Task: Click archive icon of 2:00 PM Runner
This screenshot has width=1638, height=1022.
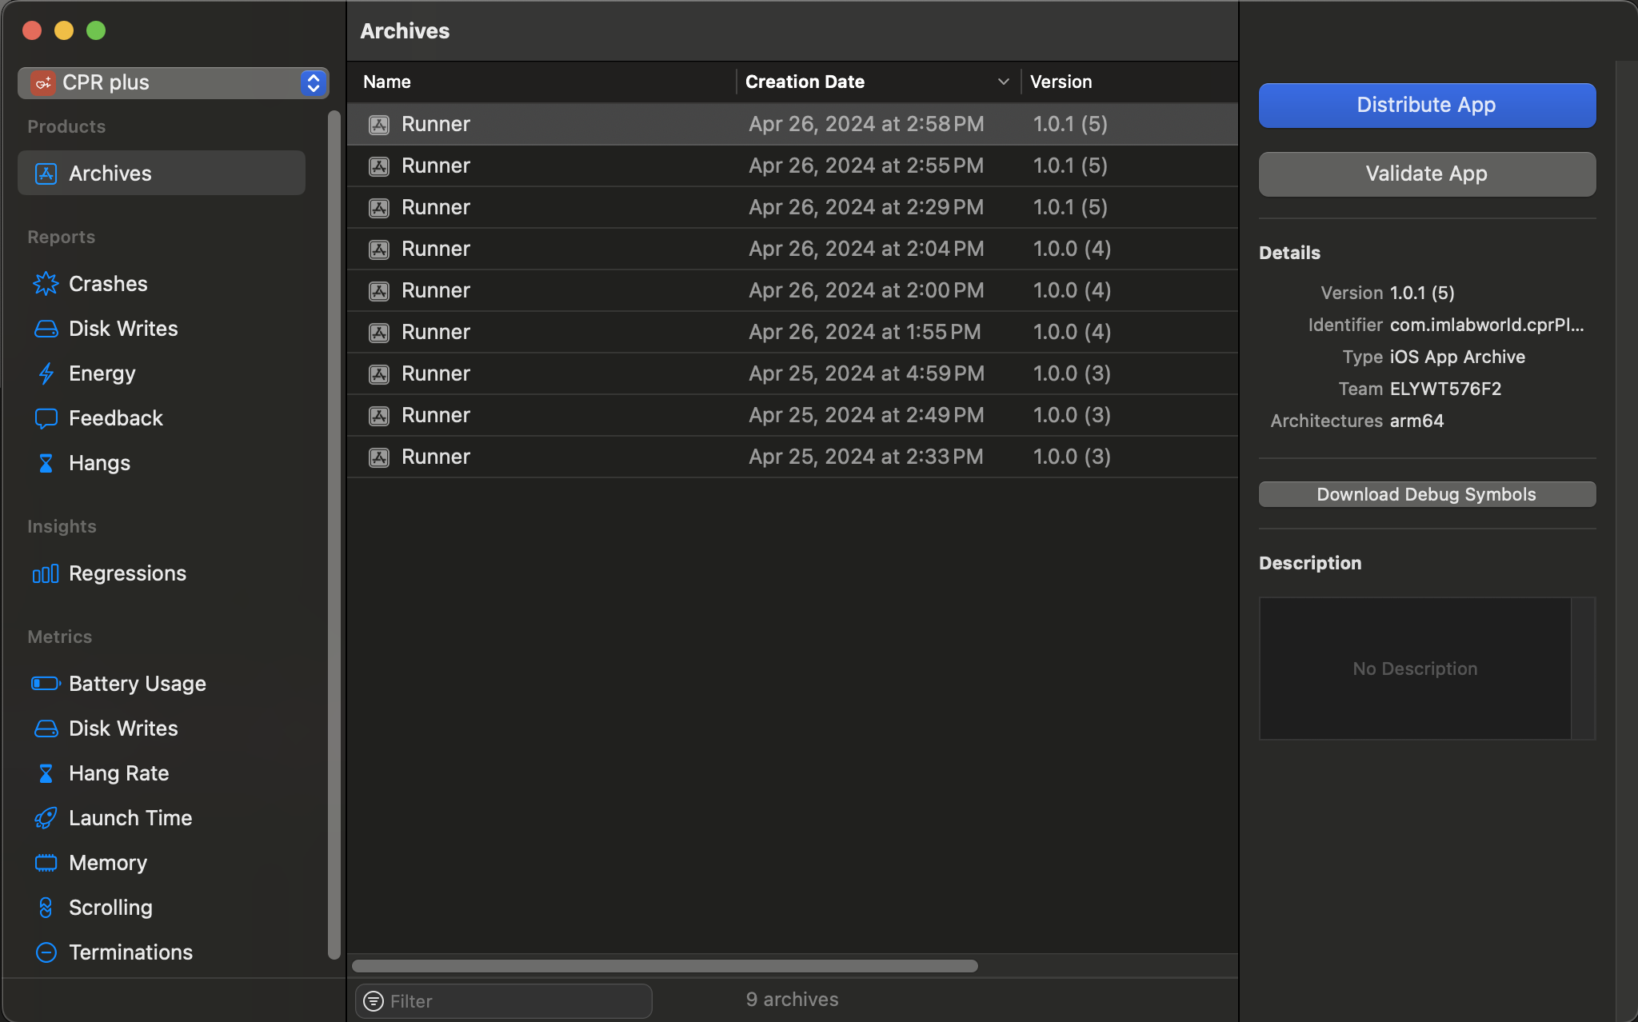Action: pos(379,291)
